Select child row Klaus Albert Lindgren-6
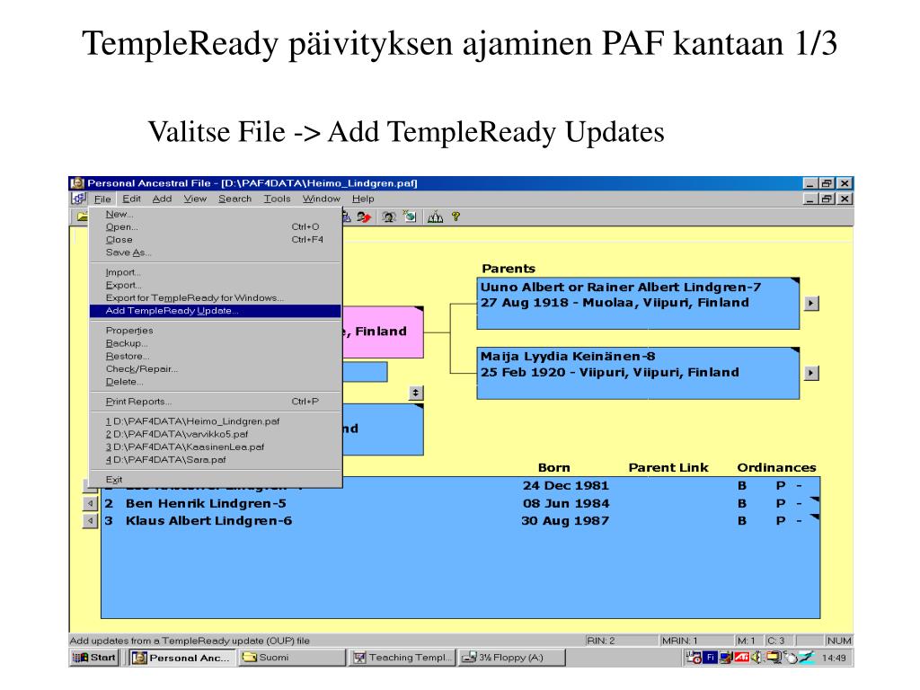This screenshot has width=920, height=690. (461, 520)
